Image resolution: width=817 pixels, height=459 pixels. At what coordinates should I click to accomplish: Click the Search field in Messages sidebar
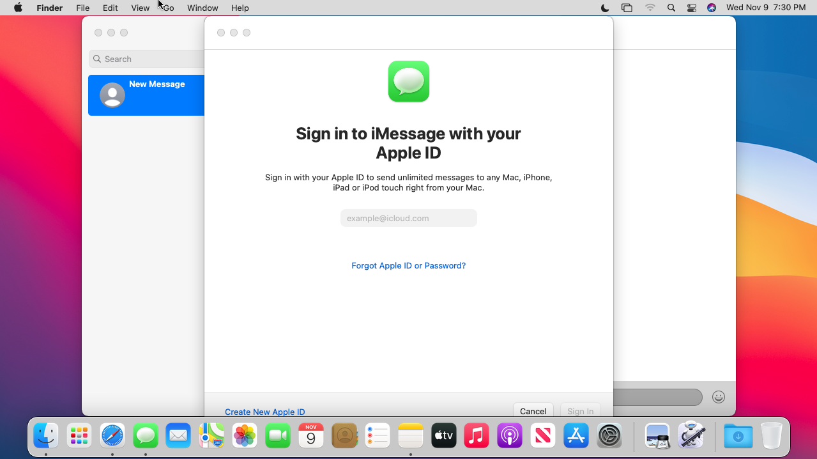[147, 59]
